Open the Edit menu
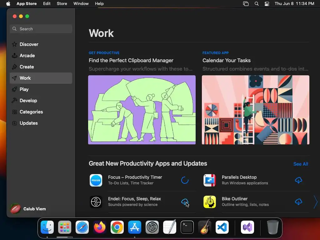 click(47, 4)
